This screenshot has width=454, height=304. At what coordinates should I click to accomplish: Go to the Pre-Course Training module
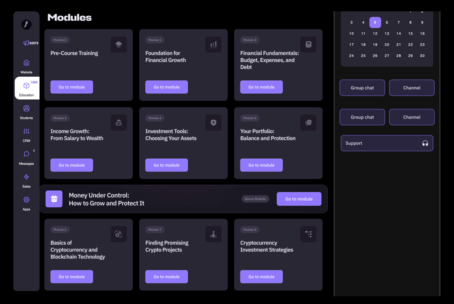72,87
